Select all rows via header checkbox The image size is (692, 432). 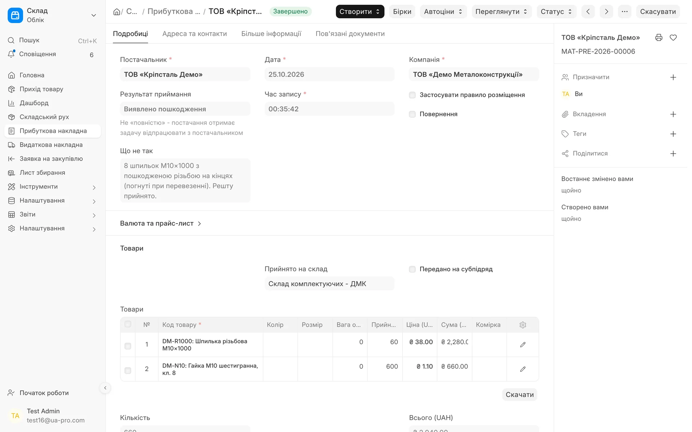point(128,324)
